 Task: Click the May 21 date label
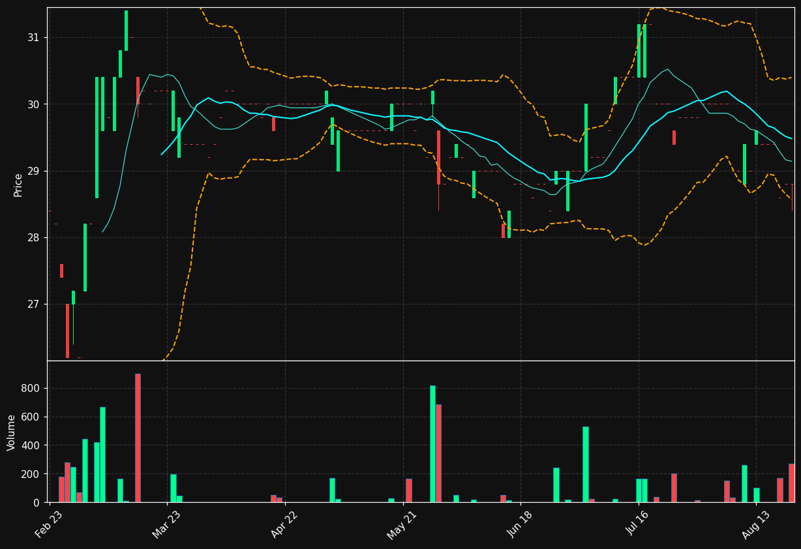(402, 524)
